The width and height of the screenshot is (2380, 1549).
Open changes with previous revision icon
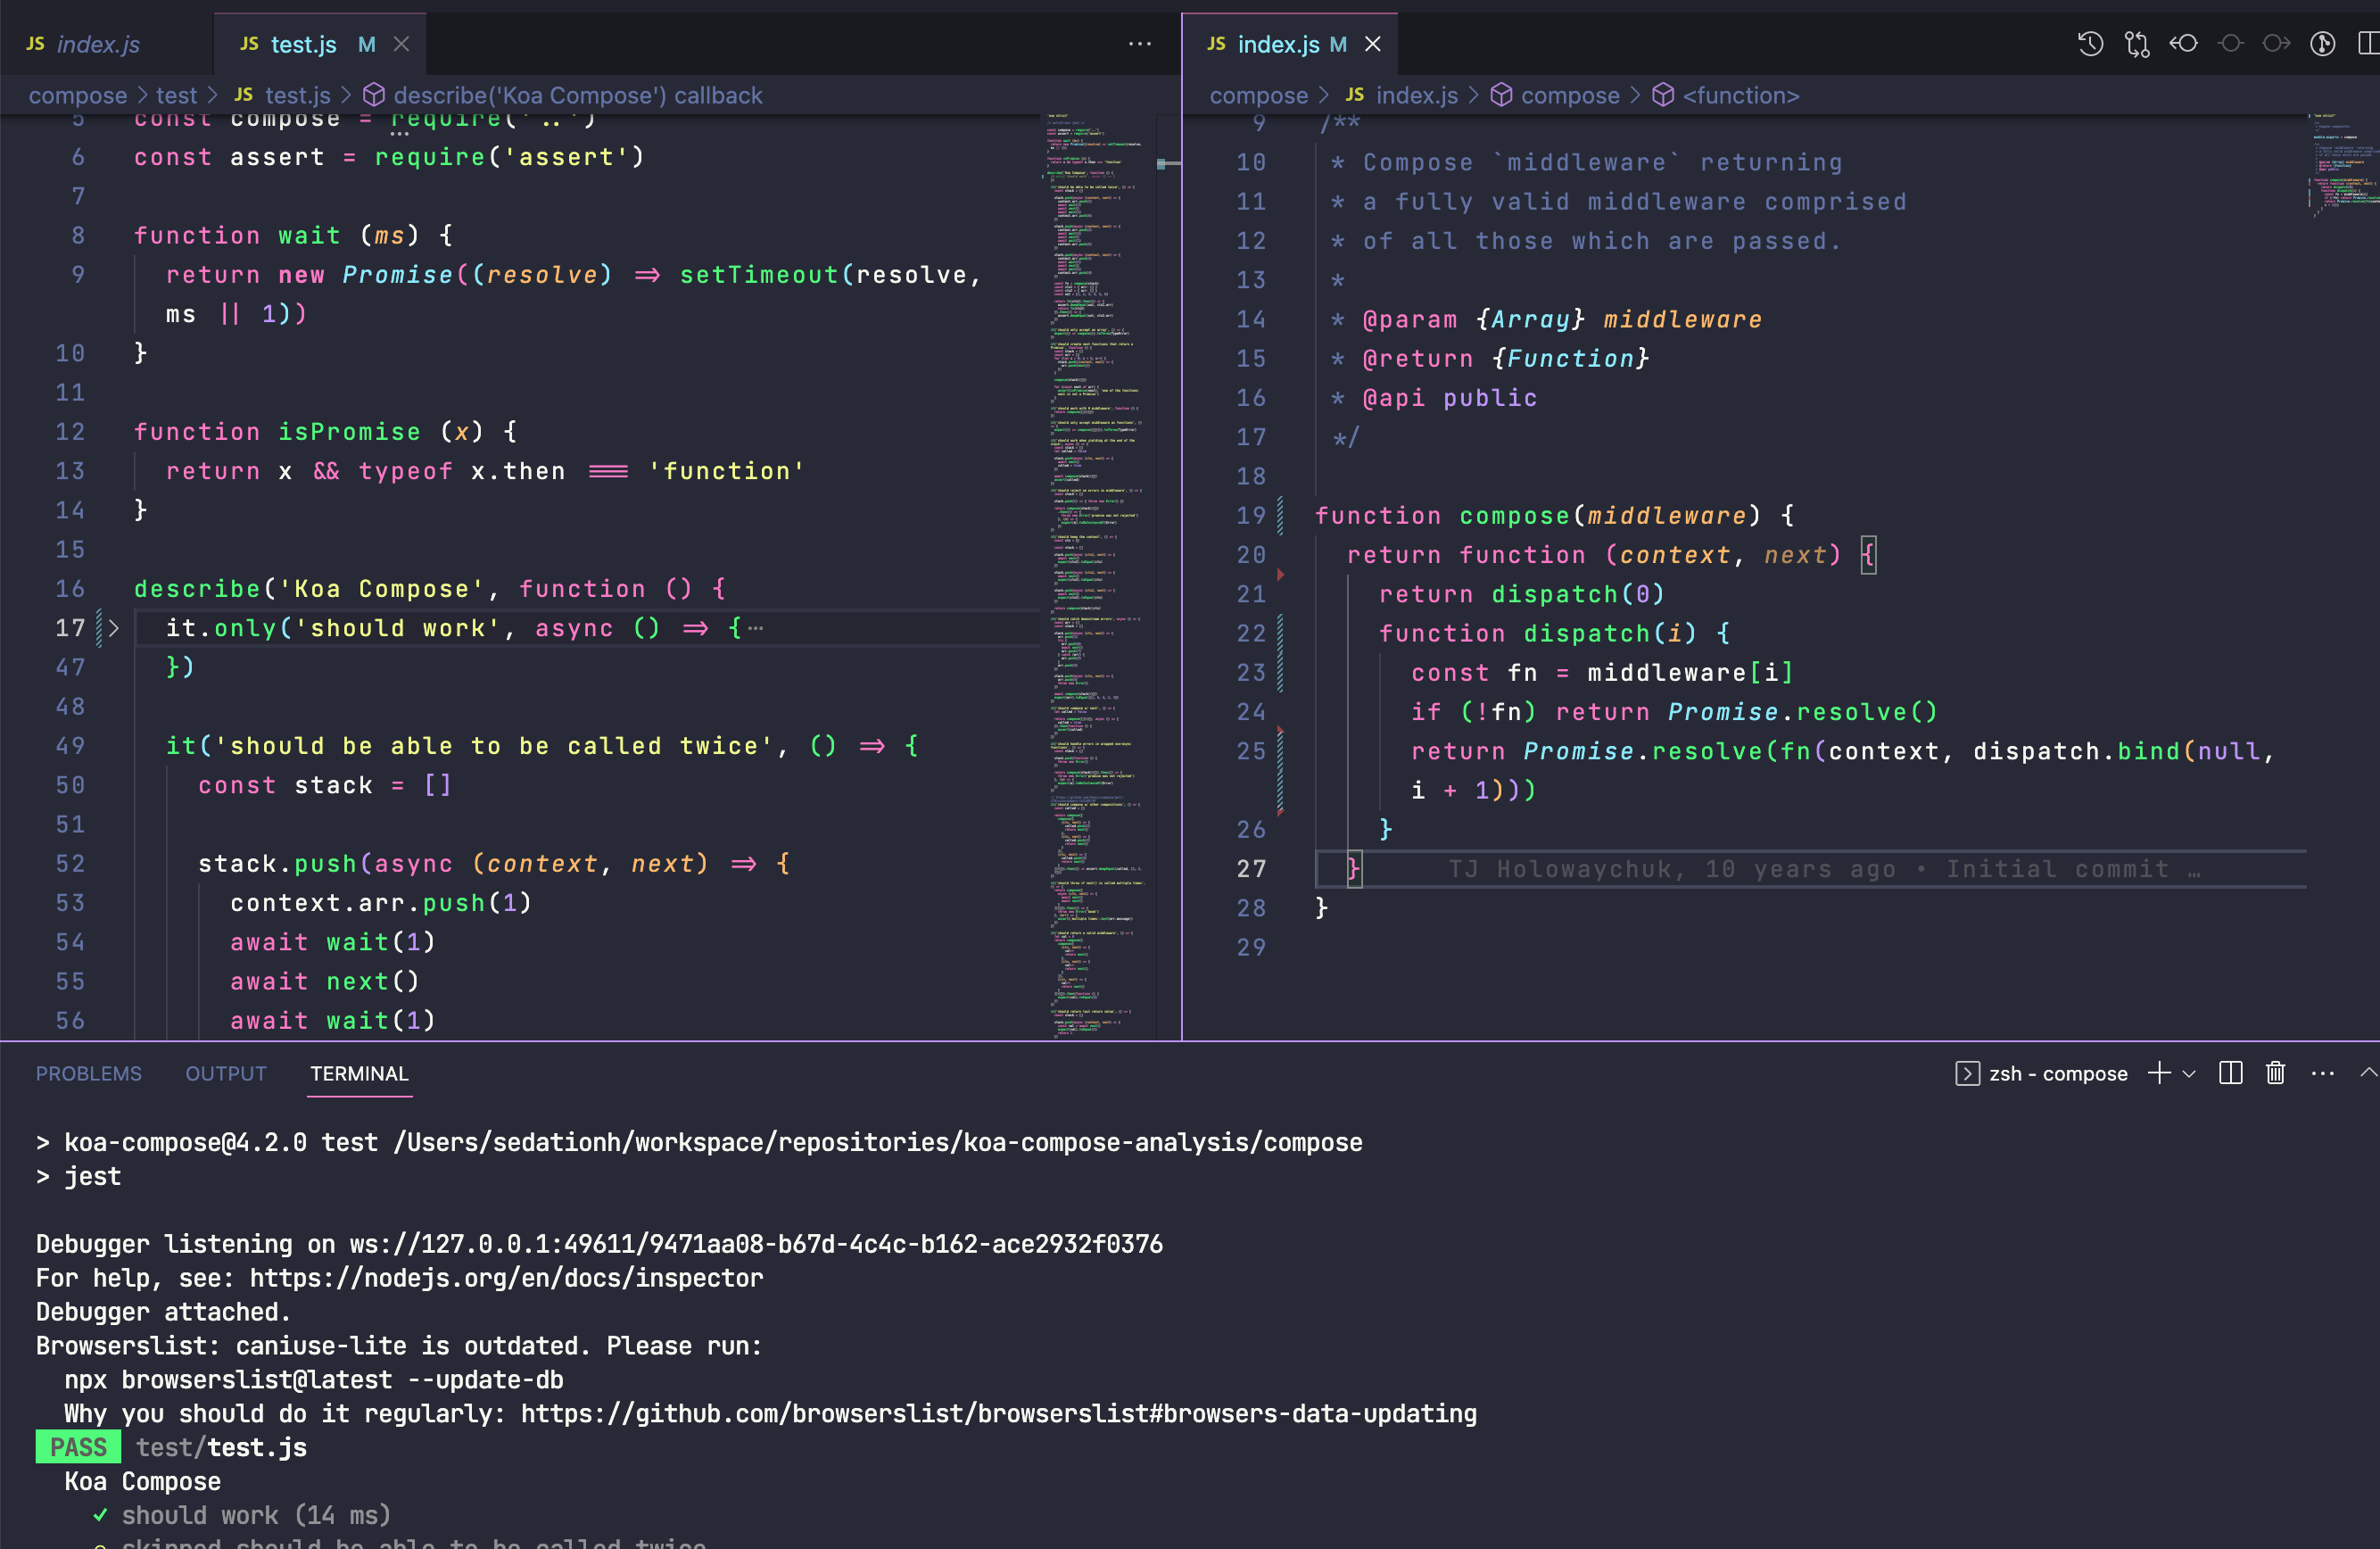[x=2183, y=44]
